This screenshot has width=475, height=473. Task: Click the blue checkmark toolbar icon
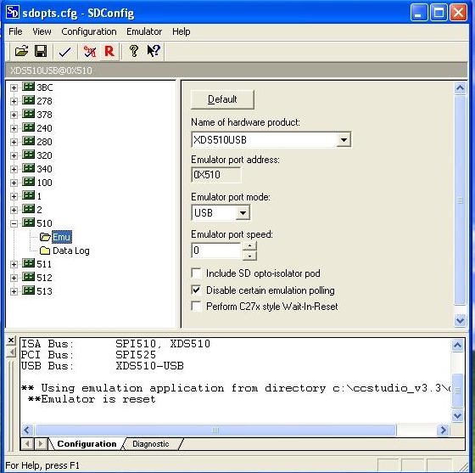pyautogui.click(x=64, y=52)
